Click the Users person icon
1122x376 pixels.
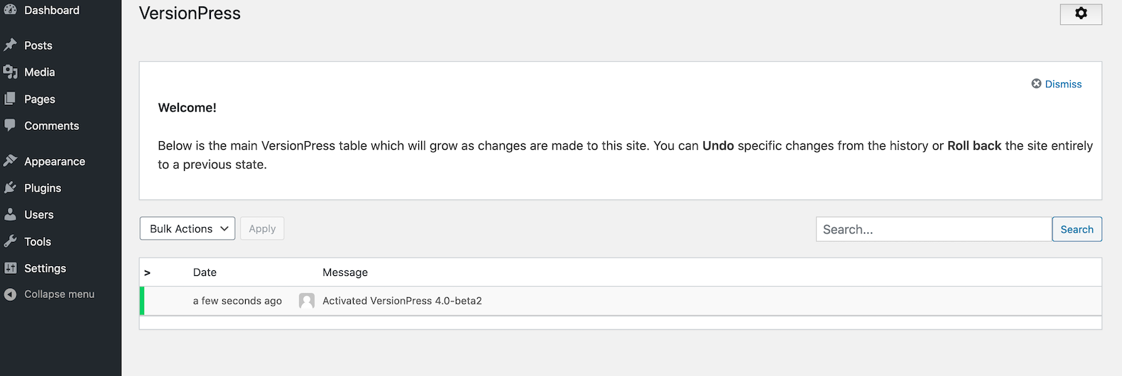point(10,215)
